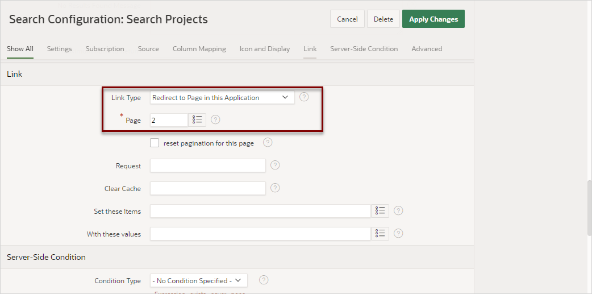The image size is (592, 294).
Task: Show help for Condition Type
Action: coord(264,280)
